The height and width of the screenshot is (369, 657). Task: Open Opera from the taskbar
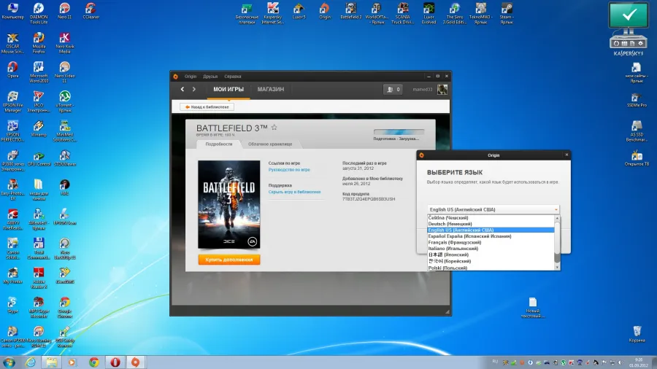click(x=115, y=362)
